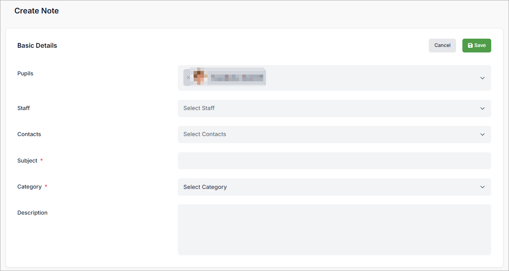Expand the Pupils dropdown chevron

[482, 78]
